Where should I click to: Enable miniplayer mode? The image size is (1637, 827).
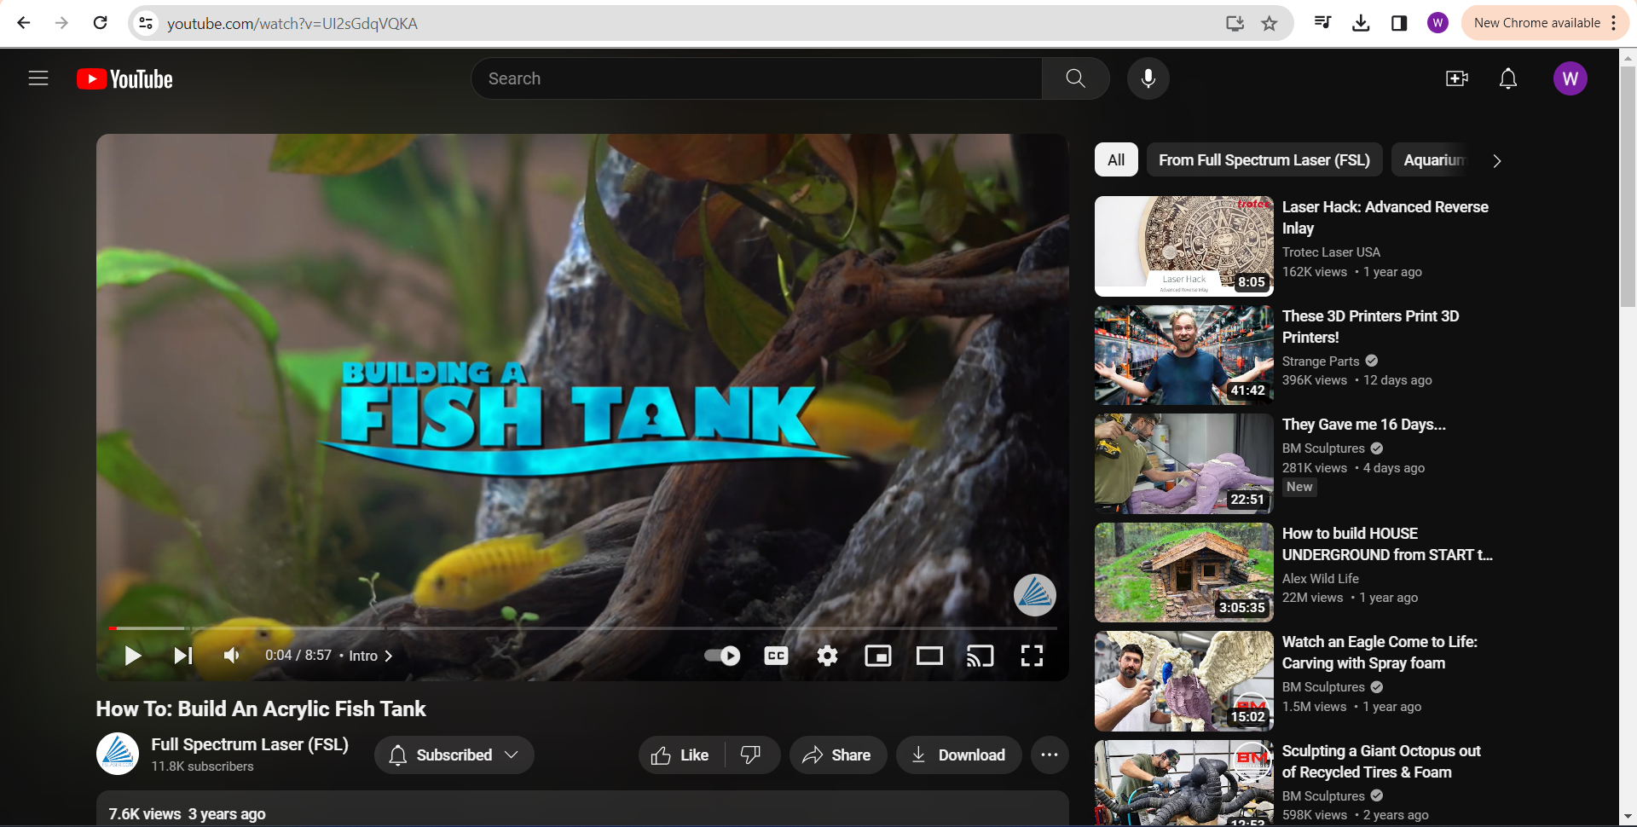877,656
